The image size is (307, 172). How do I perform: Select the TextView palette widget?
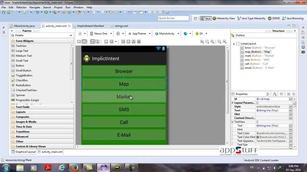[21, 46]
